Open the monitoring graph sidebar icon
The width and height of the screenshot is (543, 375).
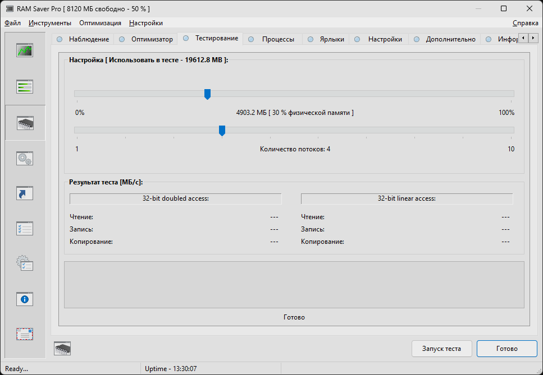pyautogui.click(x=25, y=50)
